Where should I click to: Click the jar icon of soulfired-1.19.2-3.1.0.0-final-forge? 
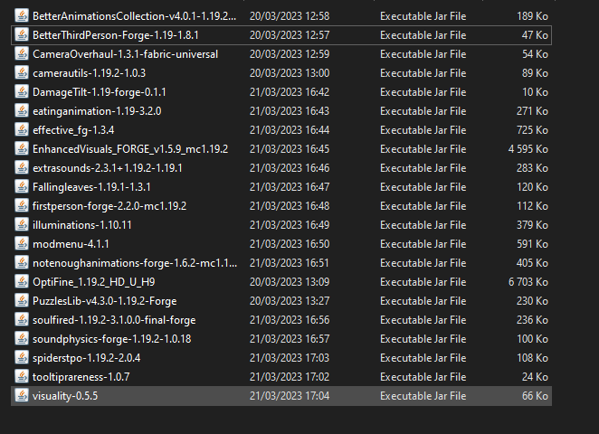pyautogui.click(x=22, y=319)
